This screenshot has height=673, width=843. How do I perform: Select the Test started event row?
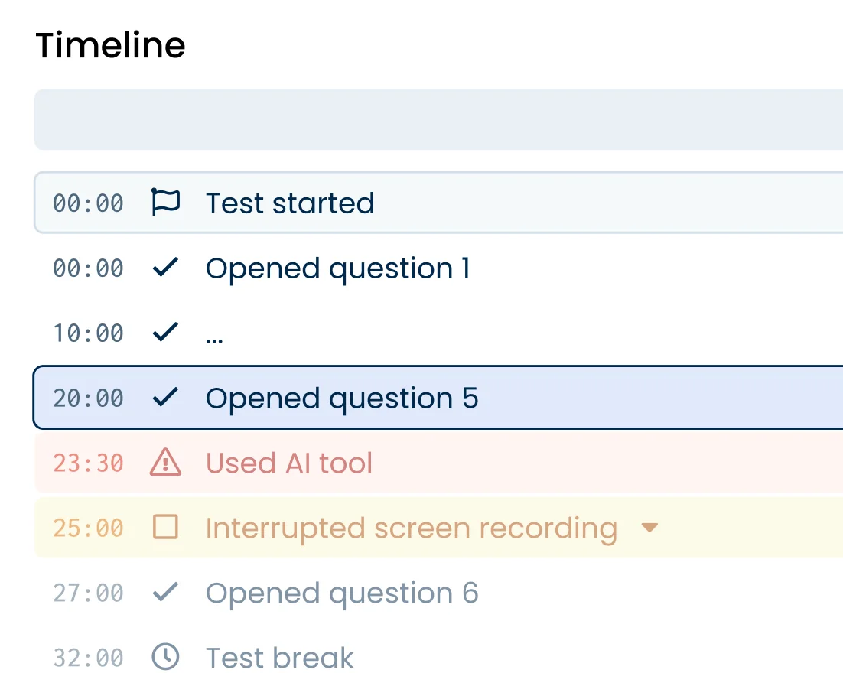tap(290, 203)
